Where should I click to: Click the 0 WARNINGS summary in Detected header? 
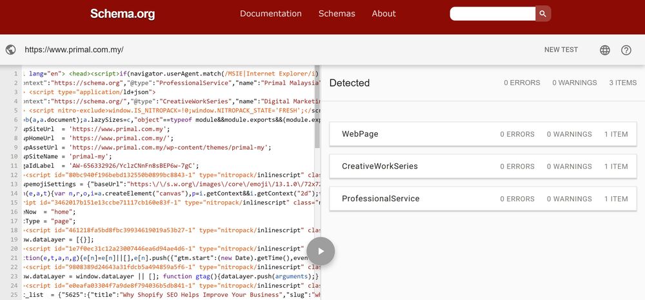575,83
